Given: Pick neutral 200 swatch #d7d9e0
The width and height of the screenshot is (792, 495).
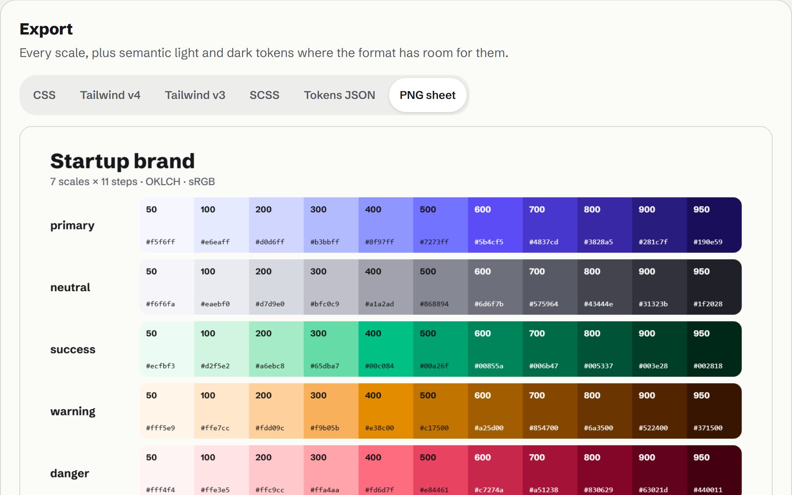Looking at the screenshot, I should click(276, 287).
